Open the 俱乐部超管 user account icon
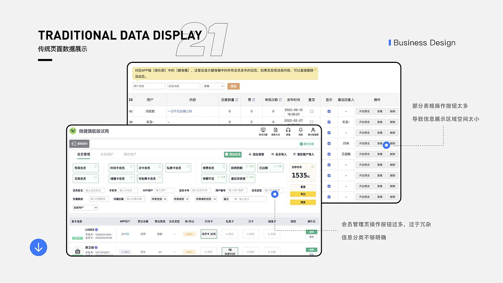This screenshot has height=283, width=503. coord(313,130)
